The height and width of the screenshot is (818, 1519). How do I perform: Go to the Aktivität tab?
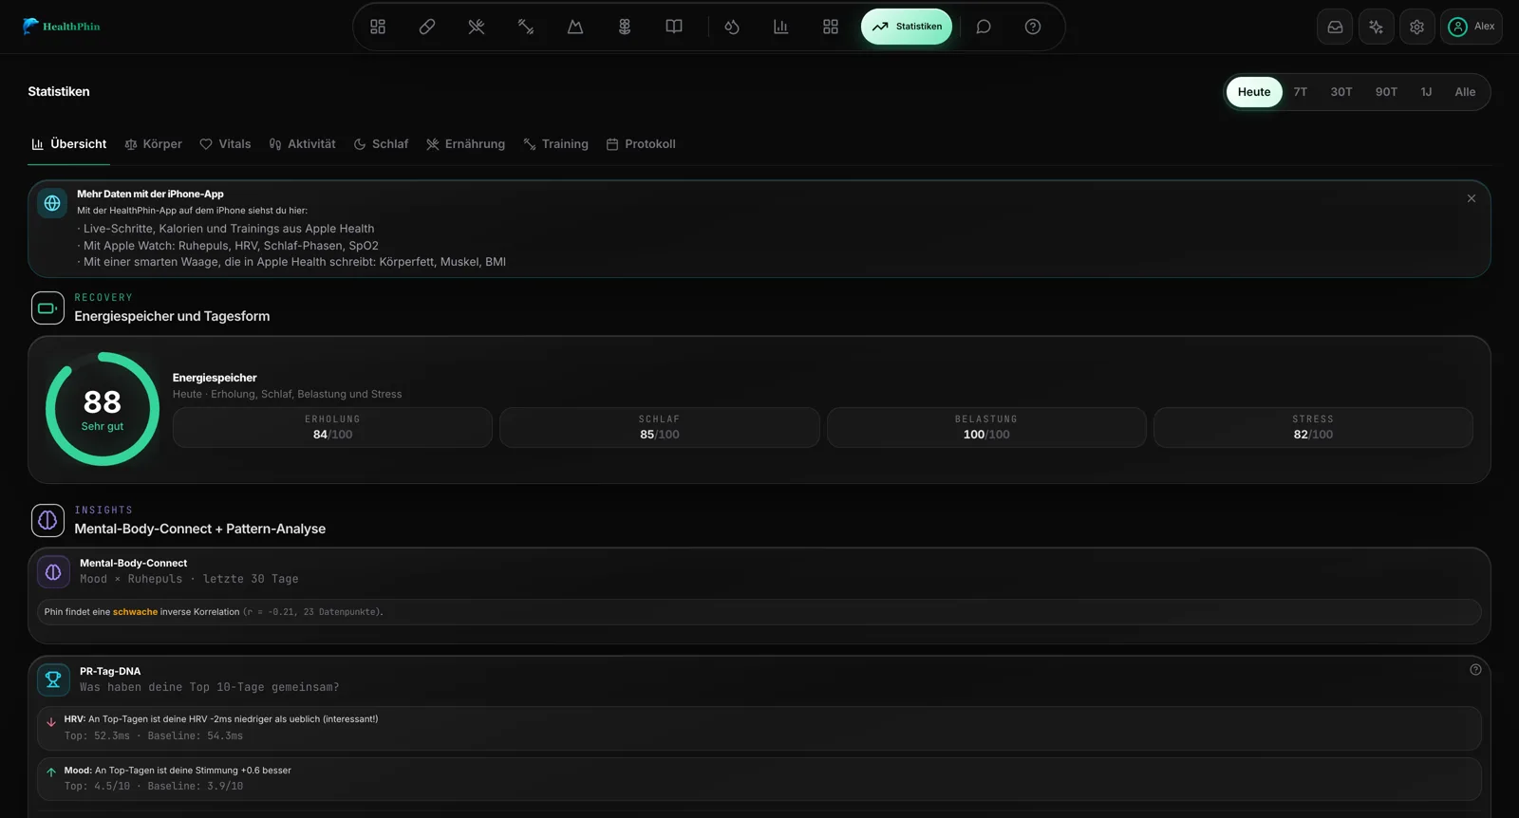click(303, 144)
